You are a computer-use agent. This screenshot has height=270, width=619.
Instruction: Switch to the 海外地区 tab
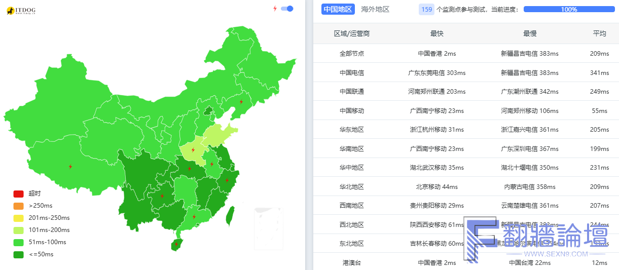375,9
